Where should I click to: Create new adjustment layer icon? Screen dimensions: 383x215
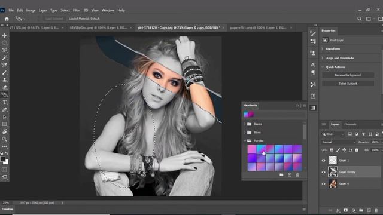(354, 210)
